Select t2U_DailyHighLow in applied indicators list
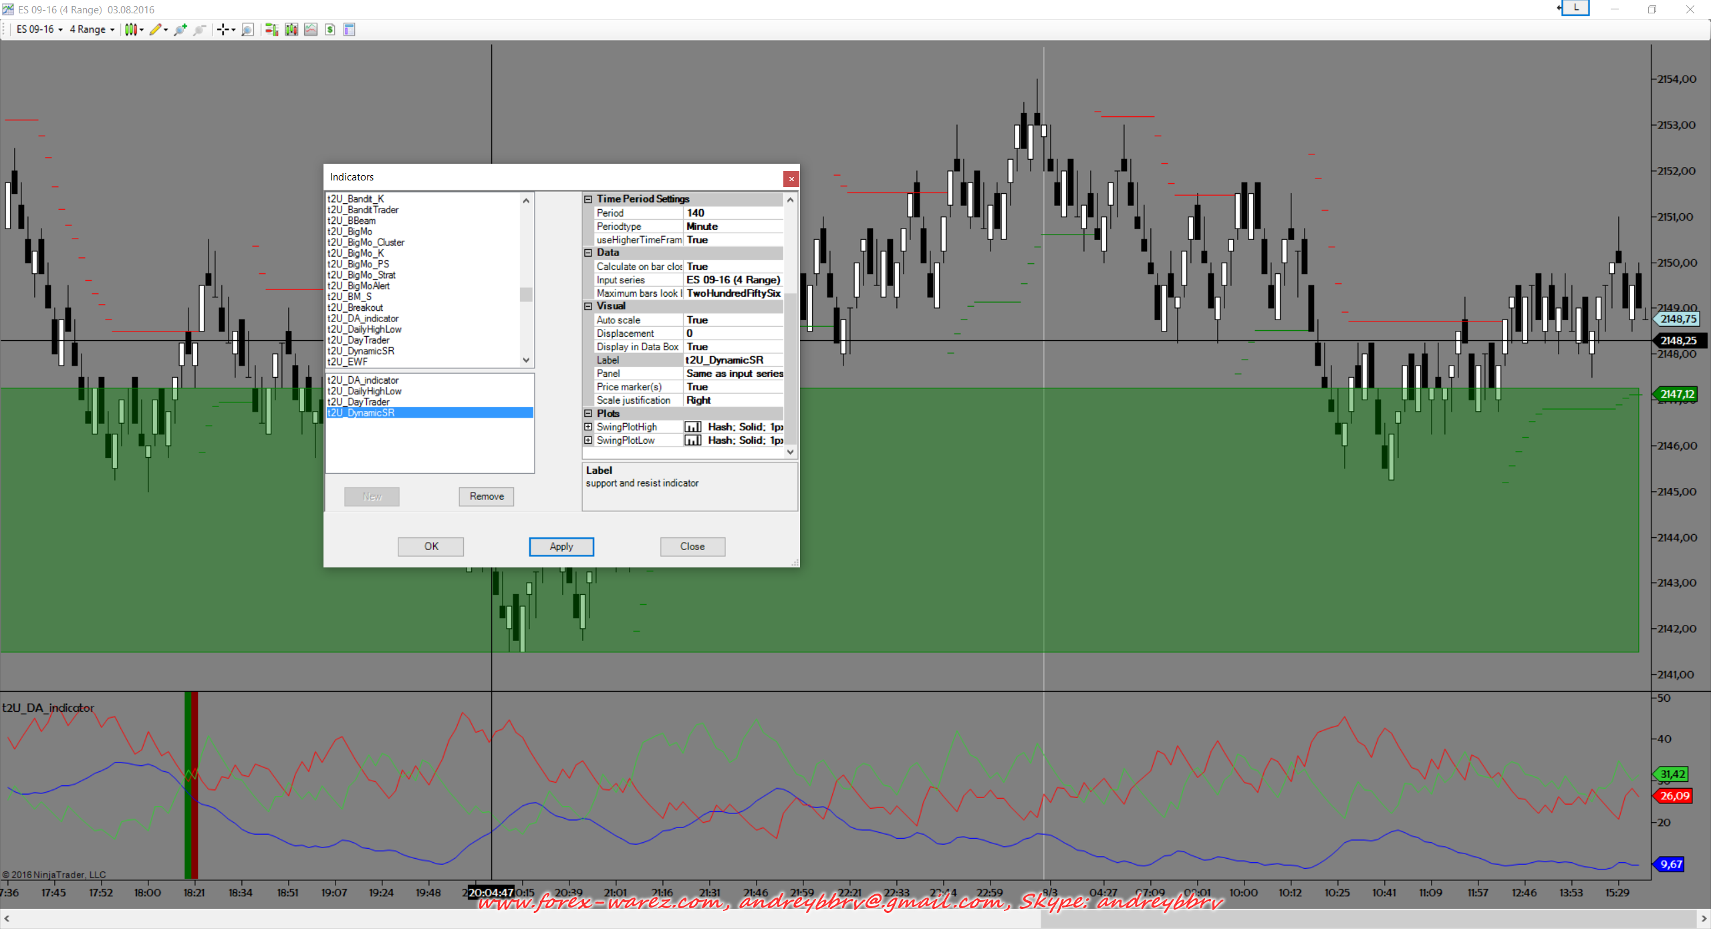 (364, 391)
